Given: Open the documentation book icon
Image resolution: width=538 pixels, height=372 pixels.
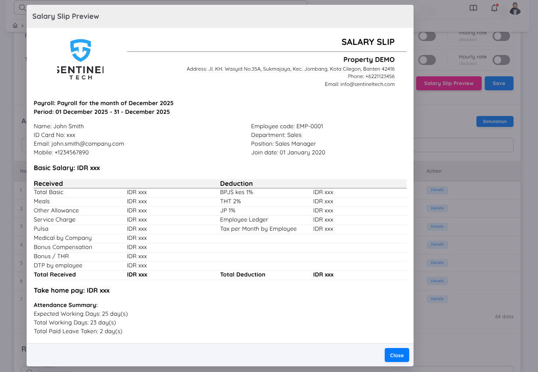Looking at the screenshot, I should pyautogui.click(x=473, y=8).
